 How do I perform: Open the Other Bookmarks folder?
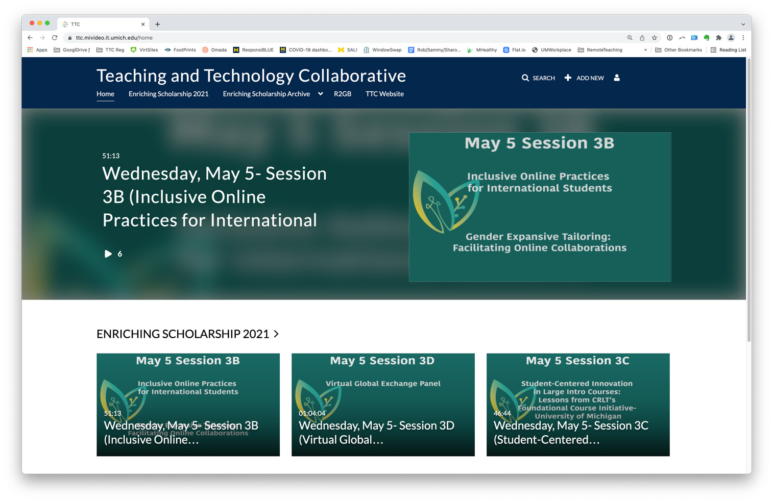coord(679,50)
